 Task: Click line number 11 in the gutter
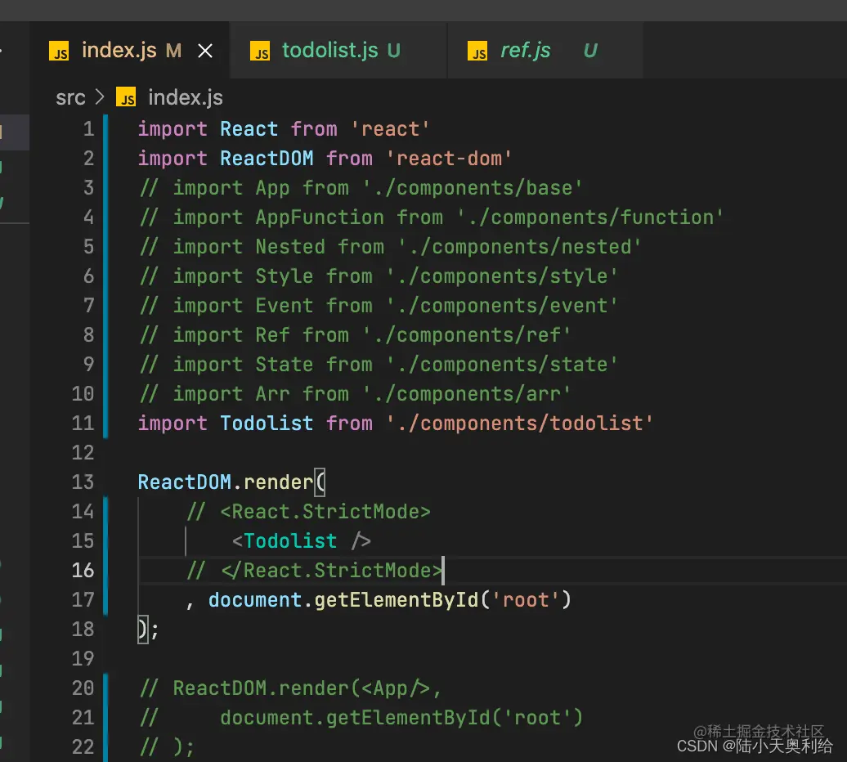[x=83, y=423]
